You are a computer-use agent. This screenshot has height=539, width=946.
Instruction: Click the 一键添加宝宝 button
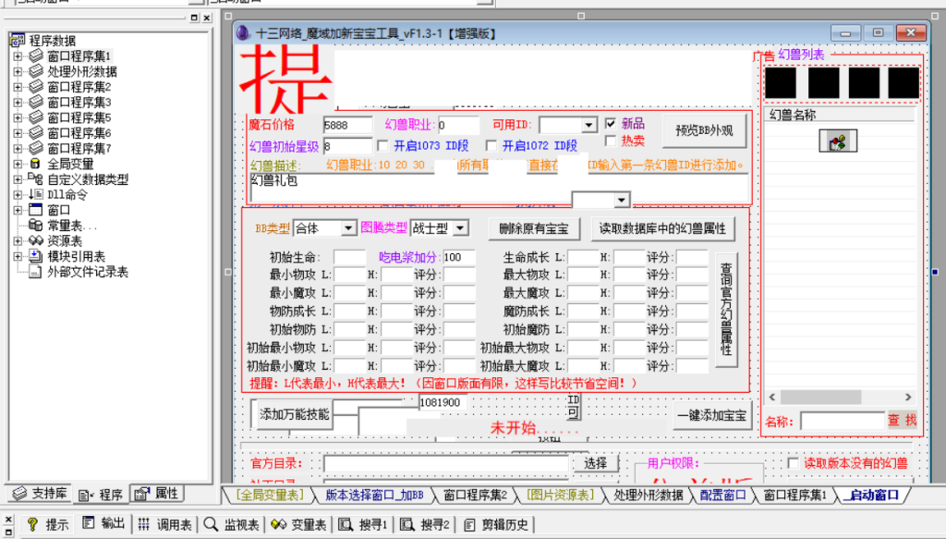coord(712,416)
